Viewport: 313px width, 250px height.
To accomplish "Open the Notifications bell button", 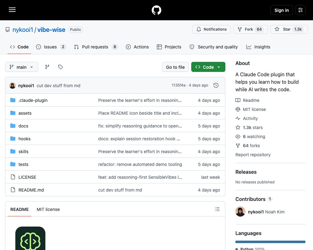I will [x=211, y=29].
